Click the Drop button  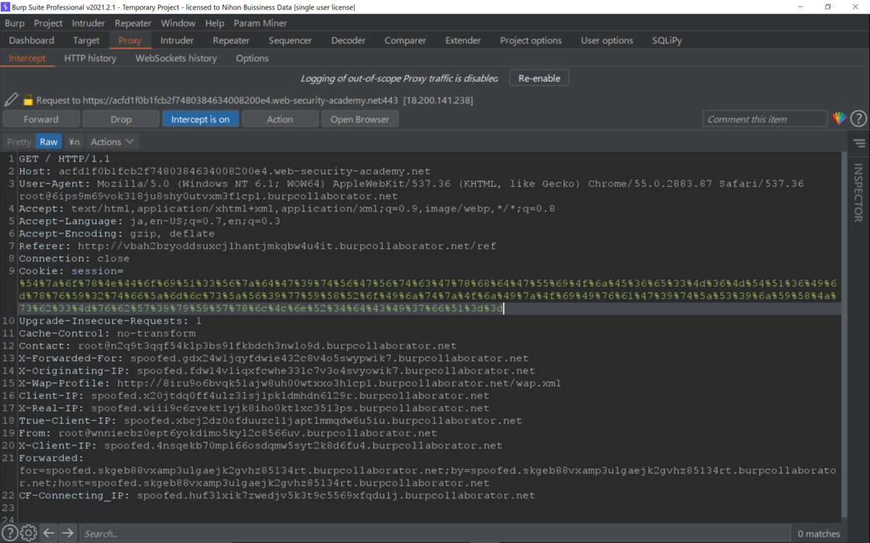coord(121,119)
